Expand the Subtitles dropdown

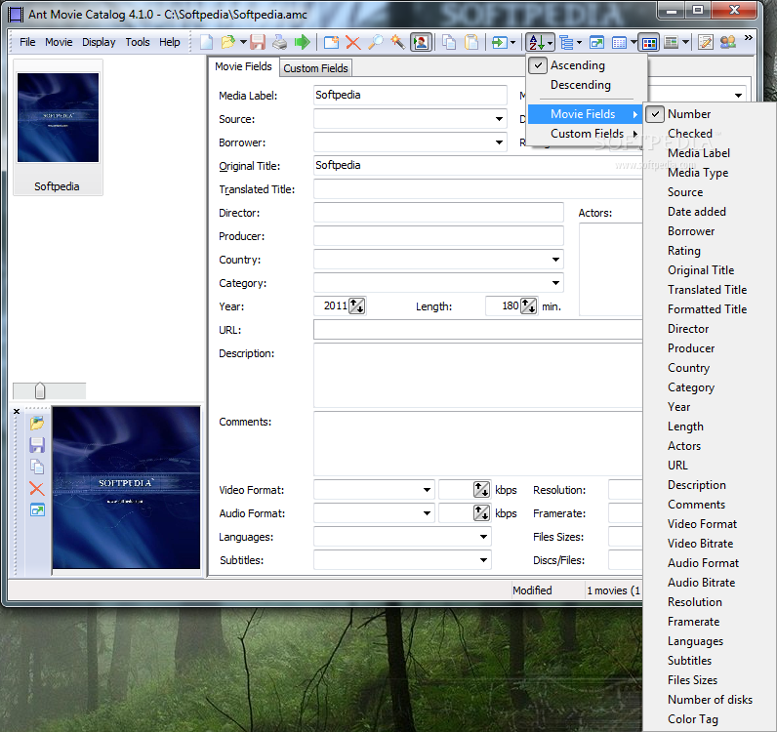[x=483, y=560]
